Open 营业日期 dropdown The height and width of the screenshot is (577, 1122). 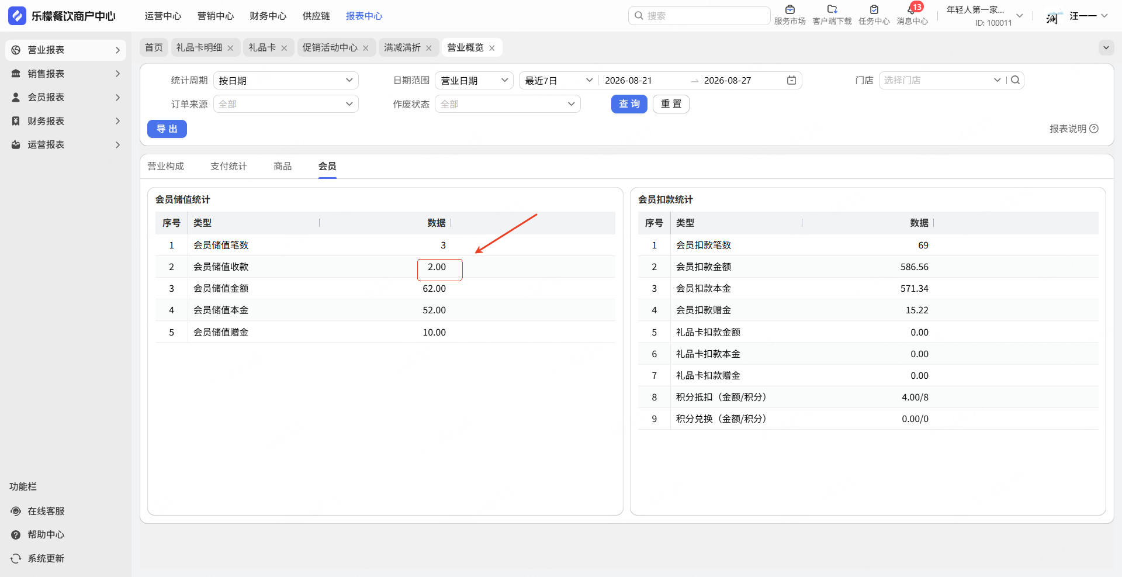(474, 80)
